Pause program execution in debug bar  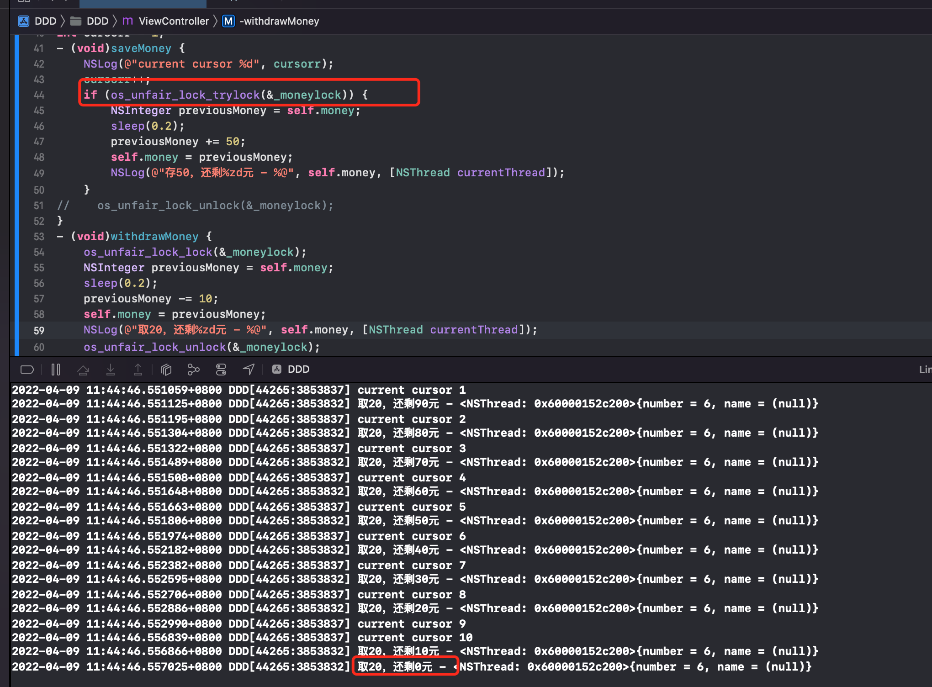[x=56, y=369]
